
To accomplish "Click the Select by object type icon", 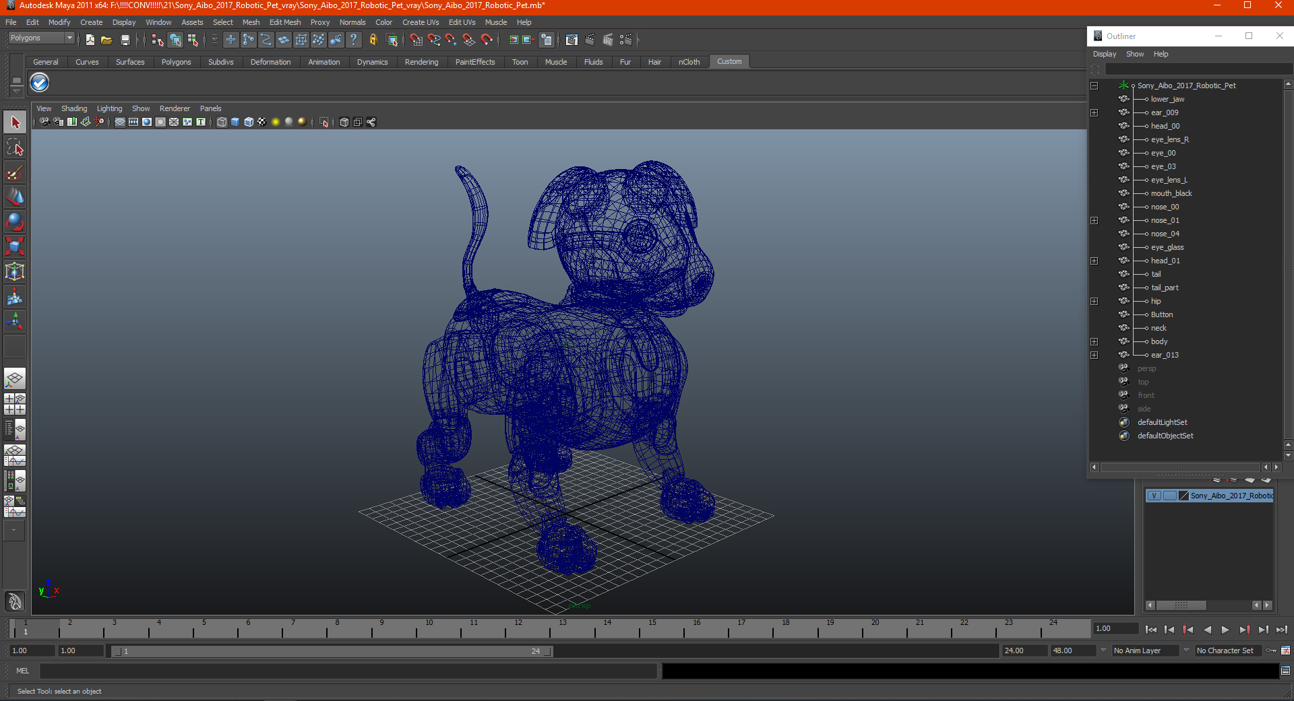I will (175, 40).
